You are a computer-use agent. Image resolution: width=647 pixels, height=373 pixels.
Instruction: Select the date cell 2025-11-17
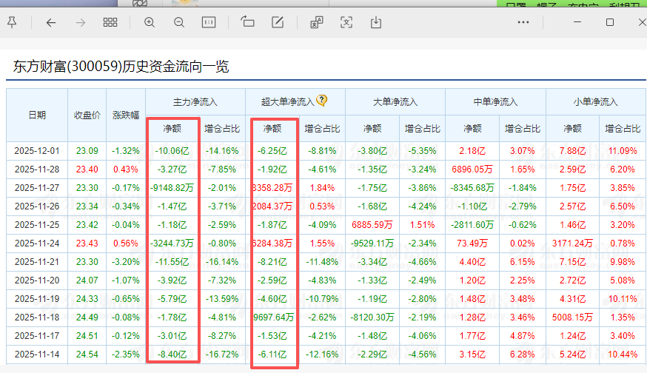(37, 336)
